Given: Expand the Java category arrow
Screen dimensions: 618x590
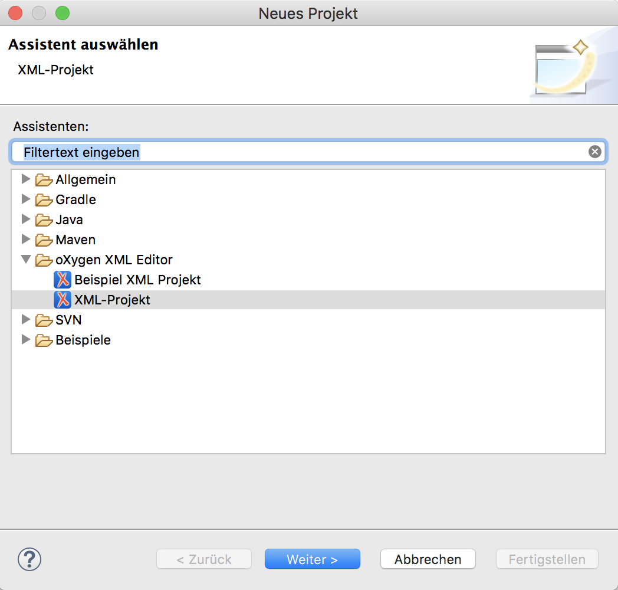Looking at the screenshot, I should pyautogui.click(x=25, y=219).
